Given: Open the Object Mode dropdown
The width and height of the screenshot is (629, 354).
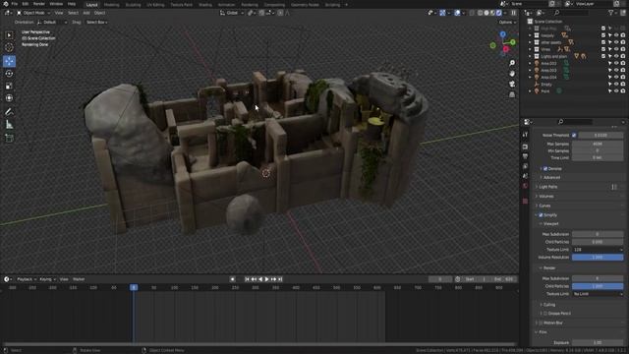Looking at the screenshot, I should (32, 13).
